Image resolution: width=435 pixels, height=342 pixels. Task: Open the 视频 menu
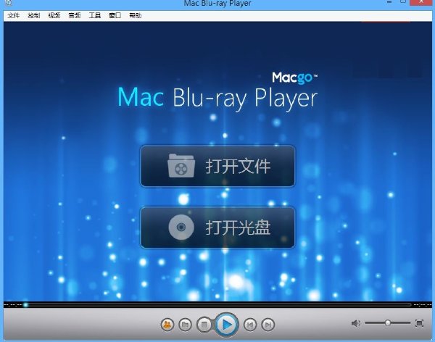click(x=54, y=15)
